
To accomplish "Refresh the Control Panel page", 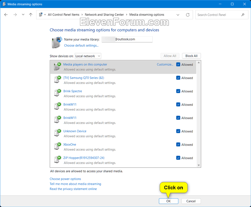I will (188, 15).
